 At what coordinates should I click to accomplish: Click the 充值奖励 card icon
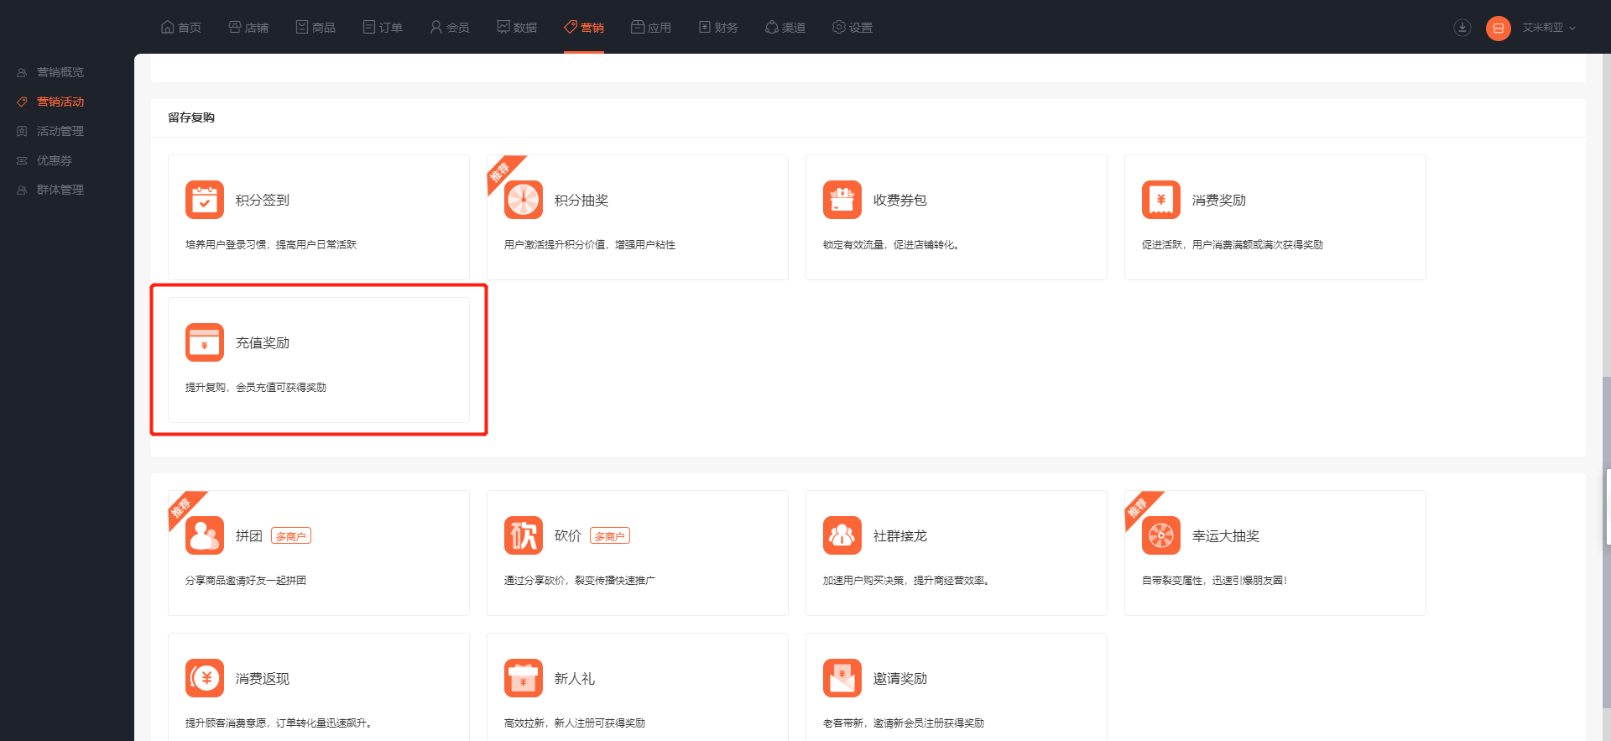(205, 342)
